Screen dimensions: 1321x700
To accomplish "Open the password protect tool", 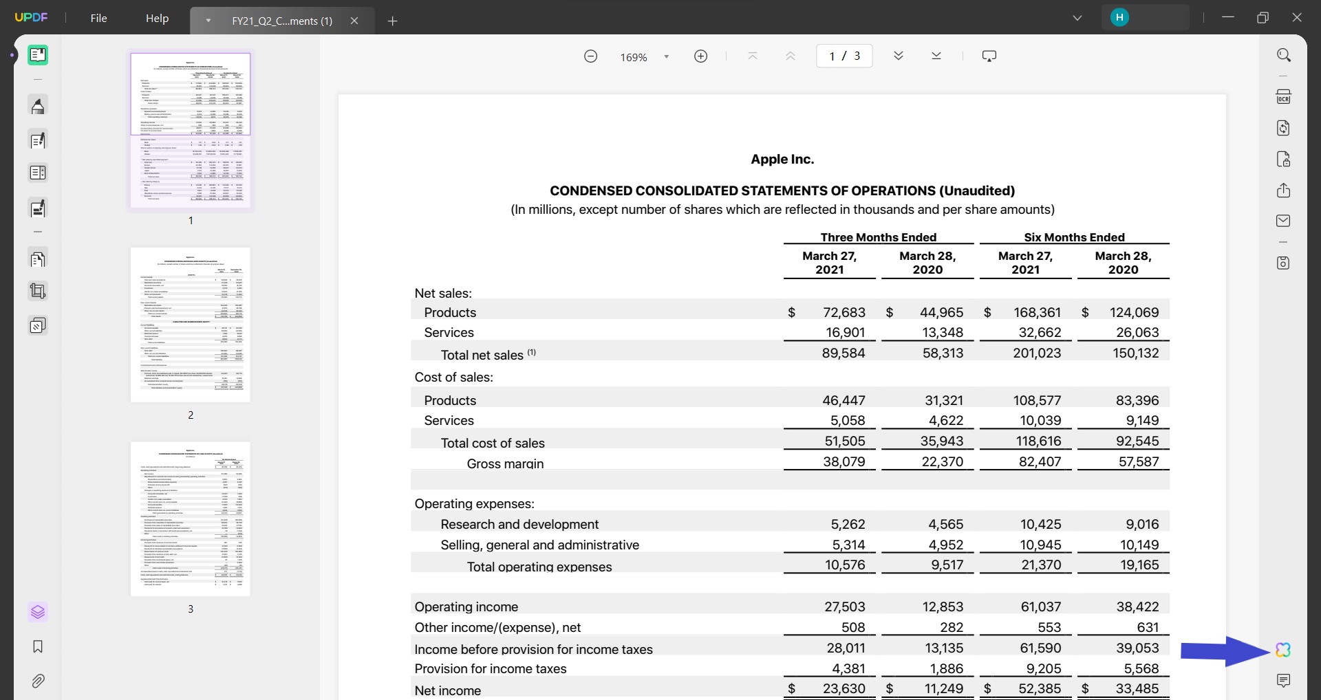I will pos(1284,159).
